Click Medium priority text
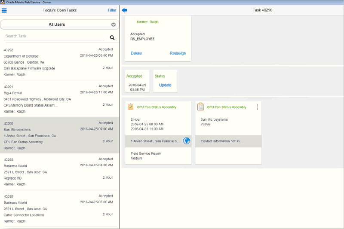 click(136, 158)
